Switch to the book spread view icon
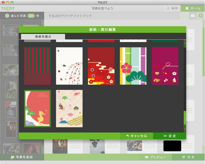205x164 pixels. pos(193,16)
